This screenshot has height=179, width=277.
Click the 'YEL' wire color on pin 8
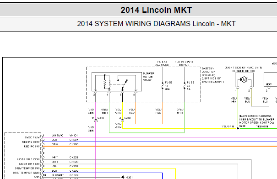point(54,166)
